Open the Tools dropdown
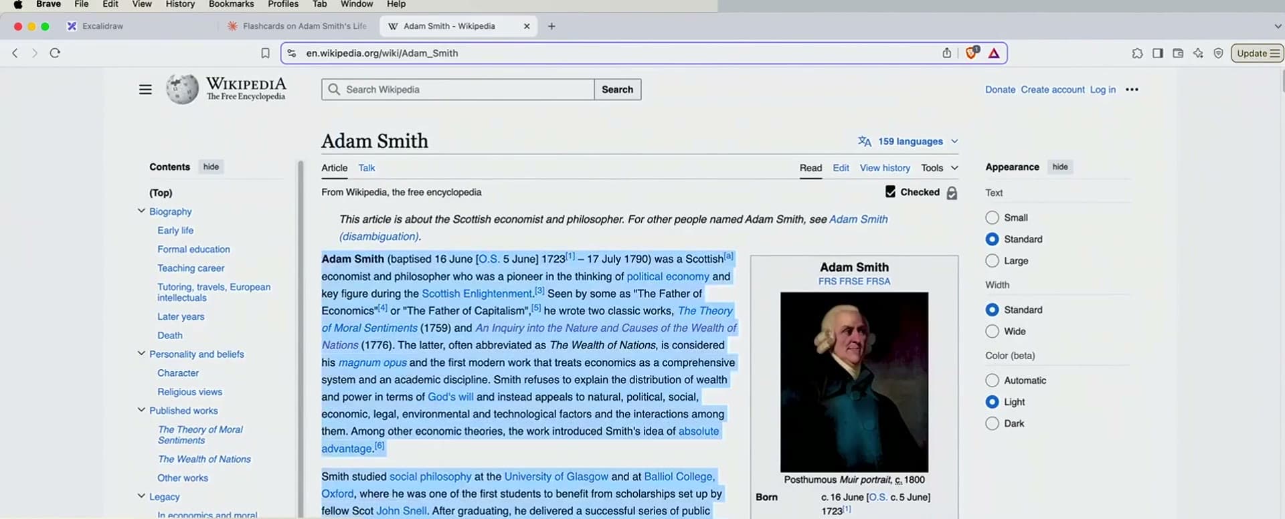The width and height of the screenshot is (1285, 519). coord(940,168)
